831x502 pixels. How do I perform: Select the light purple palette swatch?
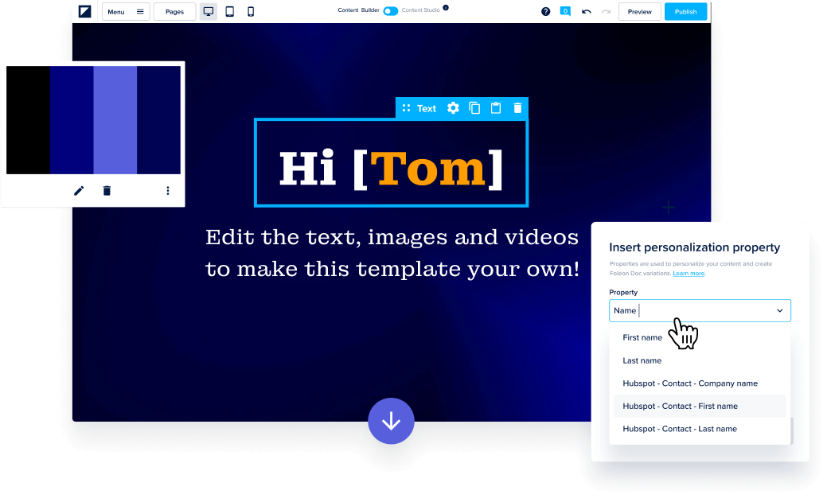point(115,120)
